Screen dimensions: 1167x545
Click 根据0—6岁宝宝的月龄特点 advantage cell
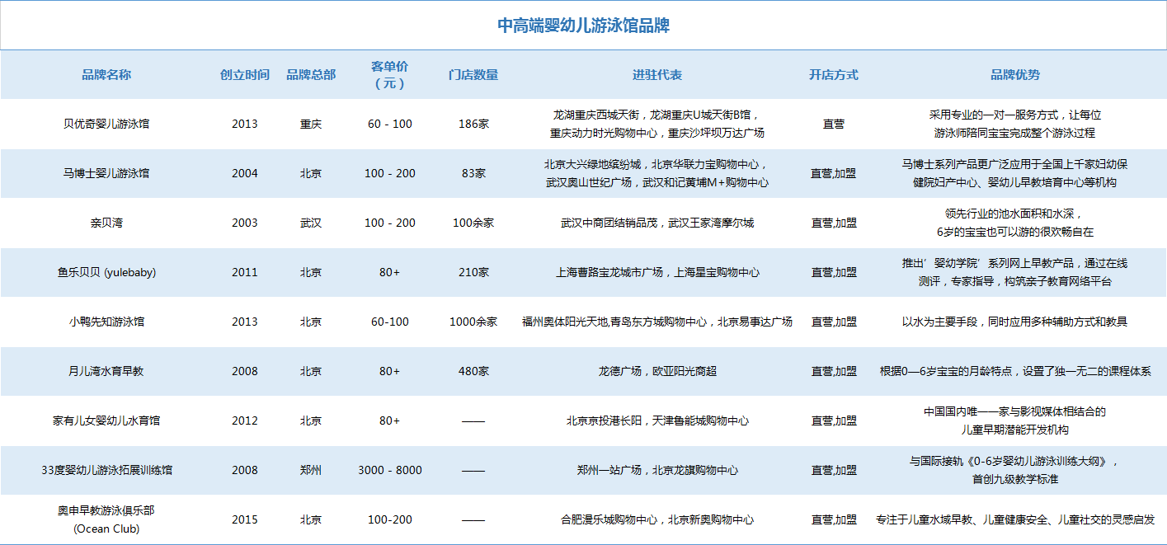(x=1015, y=372)
